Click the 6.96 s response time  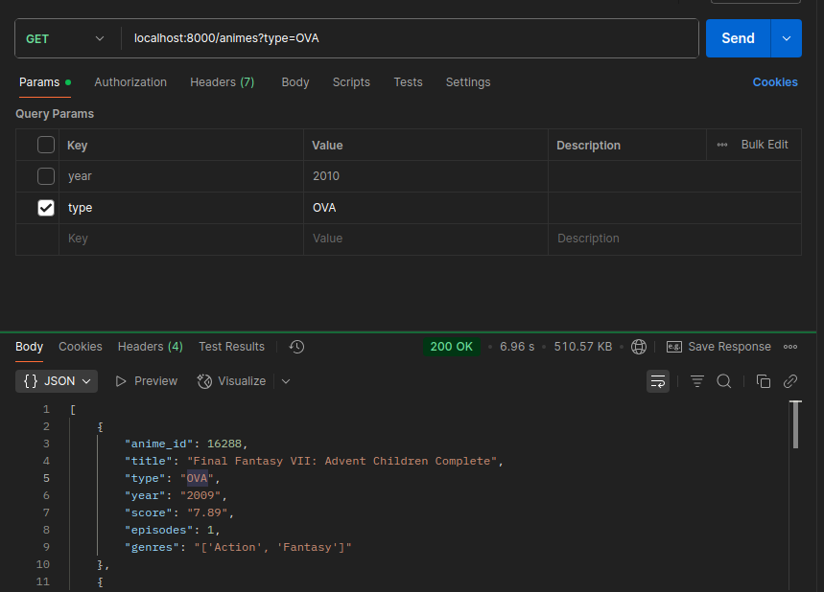pyautogui.click(x=517, y=347)
